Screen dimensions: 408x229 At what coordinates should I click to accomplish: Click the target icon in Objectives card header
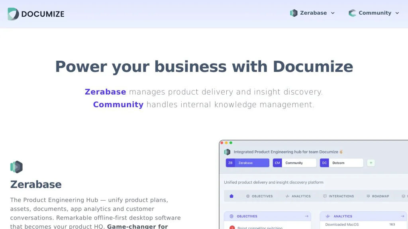tap(231, 216)
